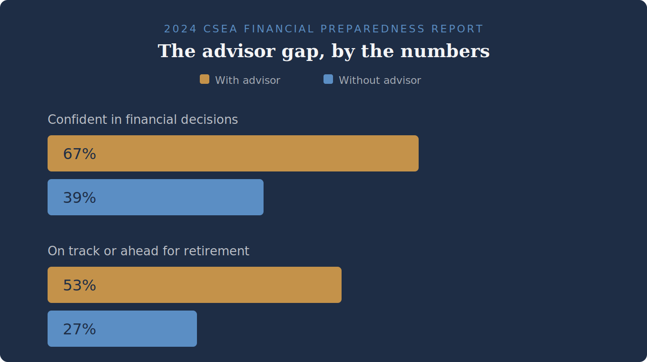Click the right end of the 67% bar
The image size is (647, 362).
coord(415,153)
